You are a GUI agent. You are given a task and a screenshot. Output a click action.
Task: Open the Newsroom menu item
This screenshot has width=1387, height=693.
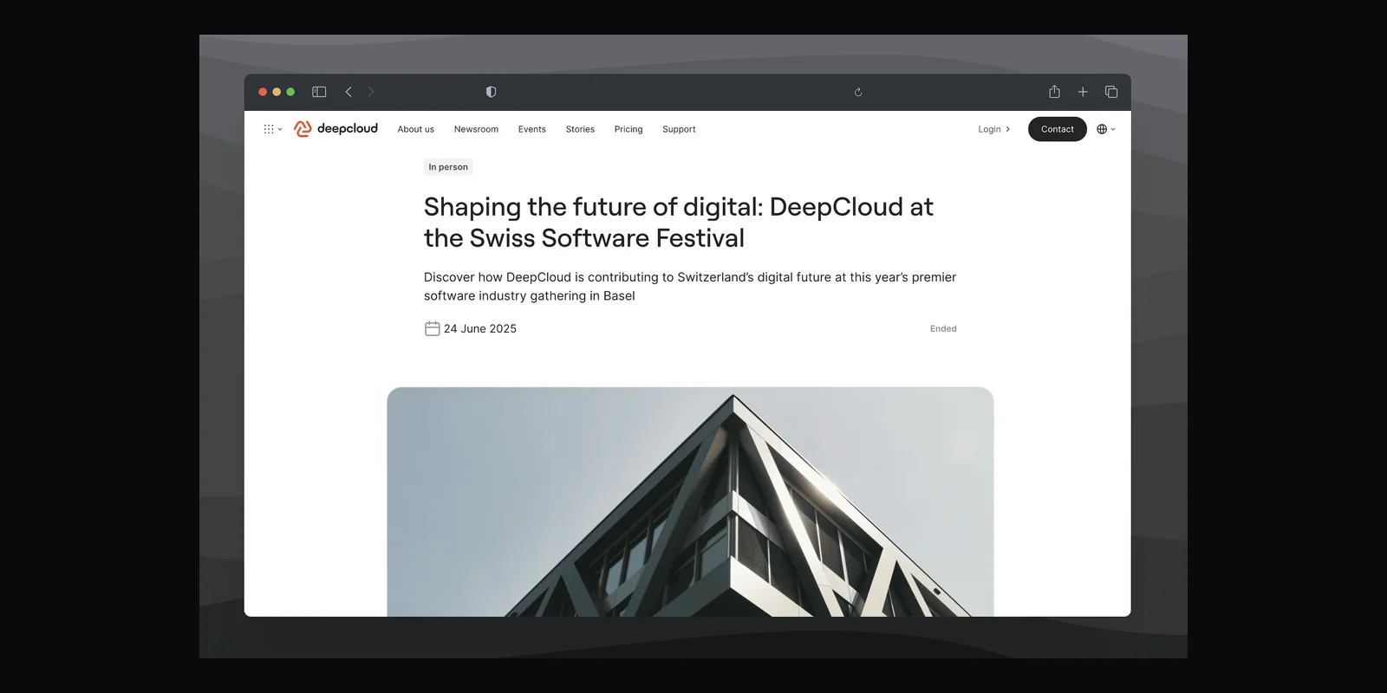pyautogui.click(x=476, y=129)
